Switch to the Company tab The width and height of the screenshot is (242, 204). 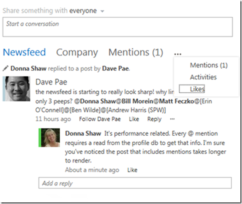[77, 52]
